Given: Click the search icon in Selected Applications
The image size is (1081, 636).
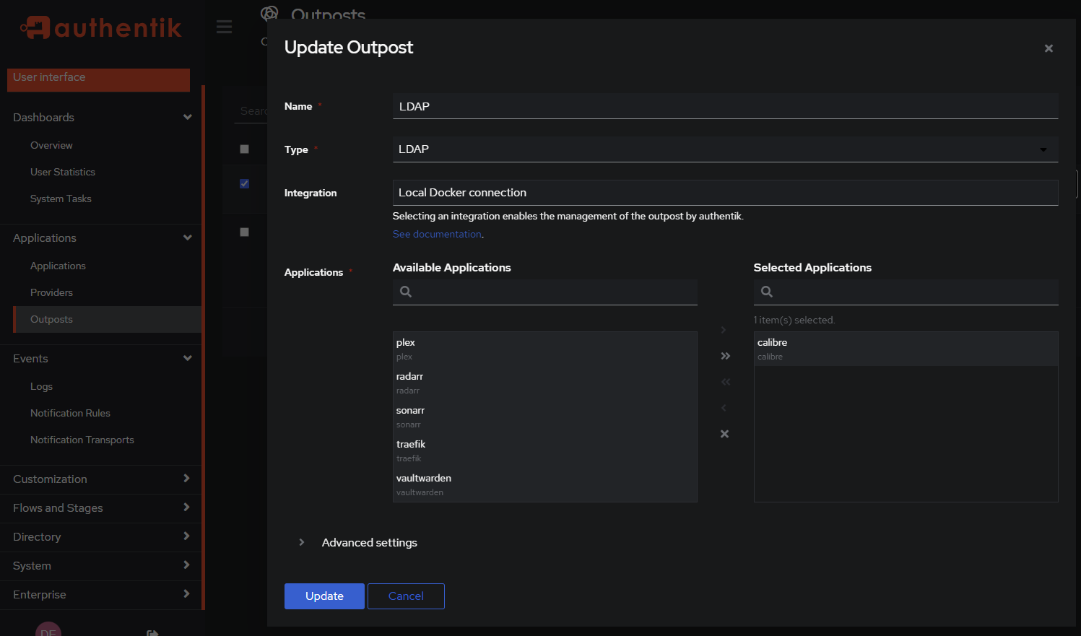Looking at the screenshot, I should coord(767,292).
